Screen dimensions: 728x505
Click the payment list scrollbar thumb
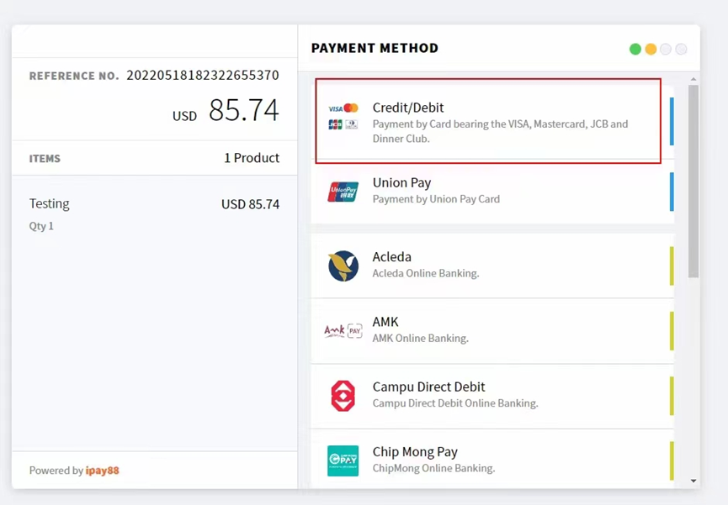693,181
